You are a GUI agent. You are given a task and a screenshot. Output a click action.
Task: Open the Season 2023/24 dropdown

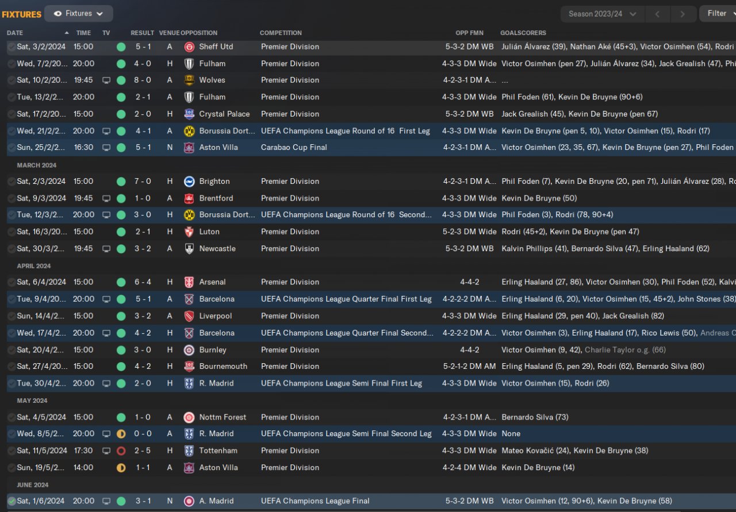pyautogui.click(x=603, y=14)
